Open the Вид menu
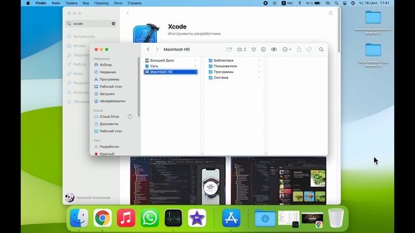415x233 pixels. coord(86,3)
